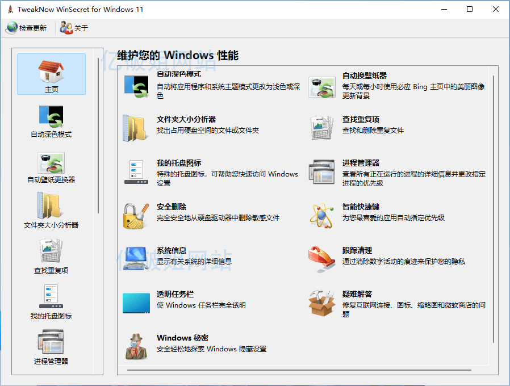Click the 智能快捷键 atom icon

pyautogui.click(x=321, y=216)
